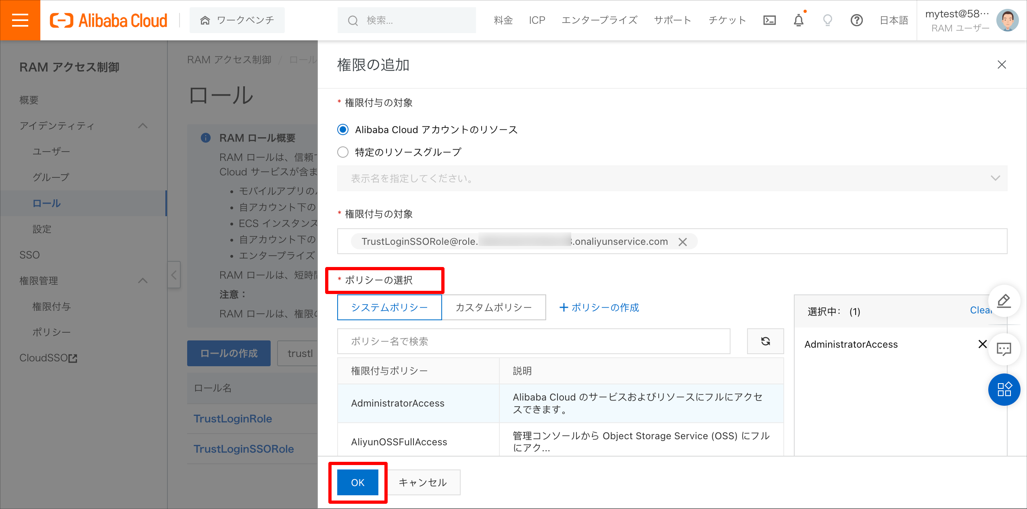Open the サポート menu

(672, 20)
